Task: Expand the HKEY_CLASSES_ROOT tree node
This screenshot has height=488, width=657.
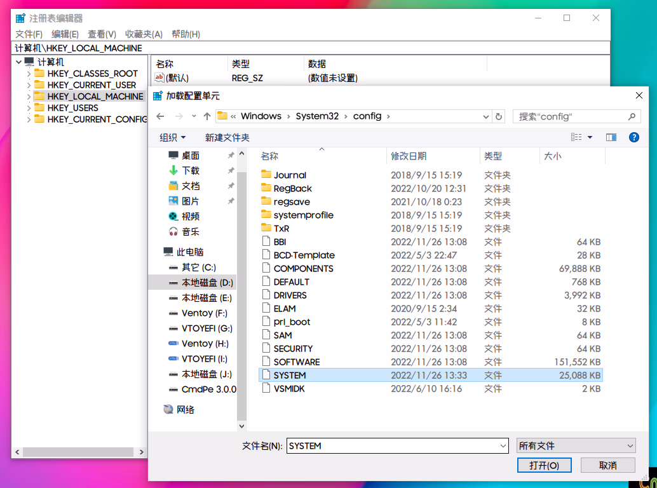Action: tap(29, 74)
